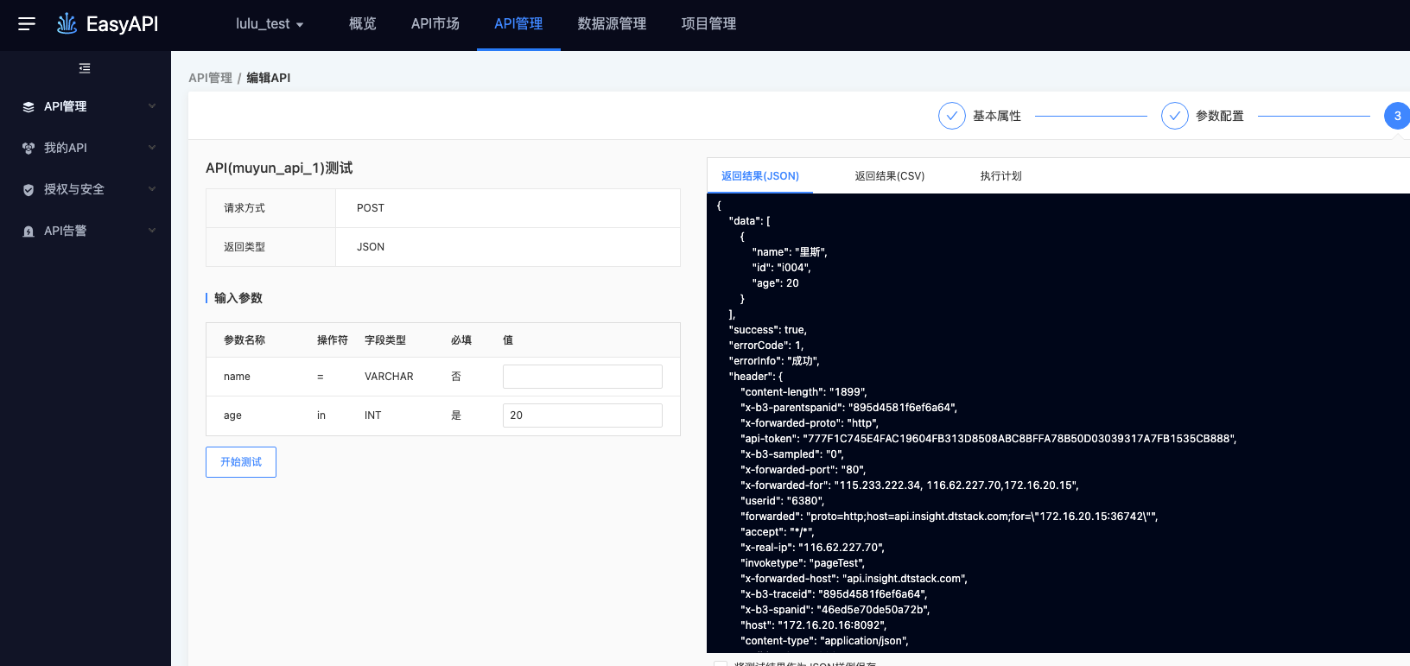Expand the API管理 sidebar chevron

click(152, 106)
